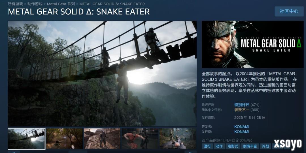This screenshot has height=153, width=306.
Task: Select the soldier on rocky path thumbnail
Action: pyautogui.click(x=102, y=139)
